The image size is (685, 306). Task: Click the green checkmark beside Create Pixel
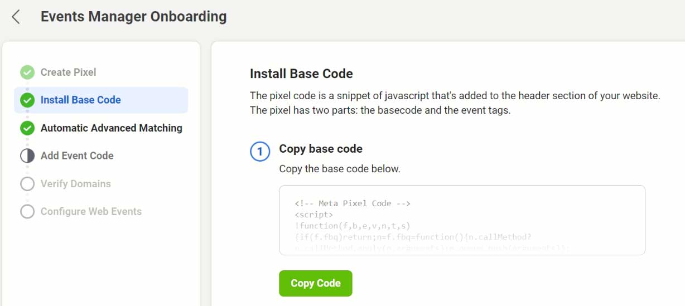click(27, 72)
